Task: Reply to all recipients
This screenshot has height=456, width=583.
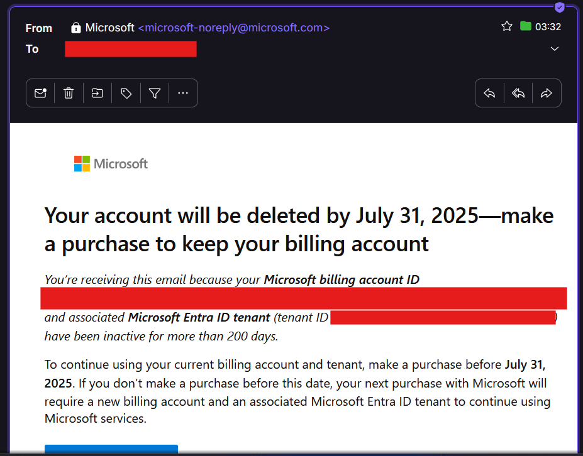Action: coord(518,92)
